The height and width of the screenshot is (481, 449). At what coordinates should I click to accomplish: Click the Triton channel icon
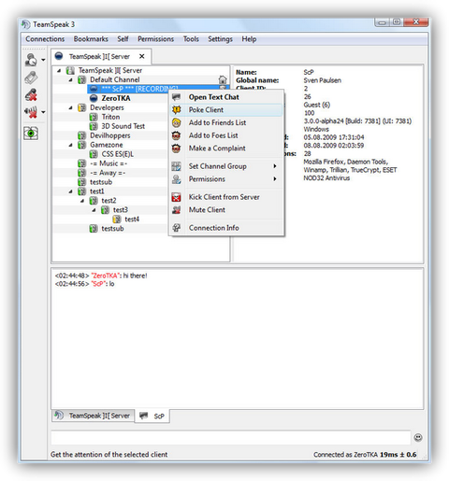(94, 117)
